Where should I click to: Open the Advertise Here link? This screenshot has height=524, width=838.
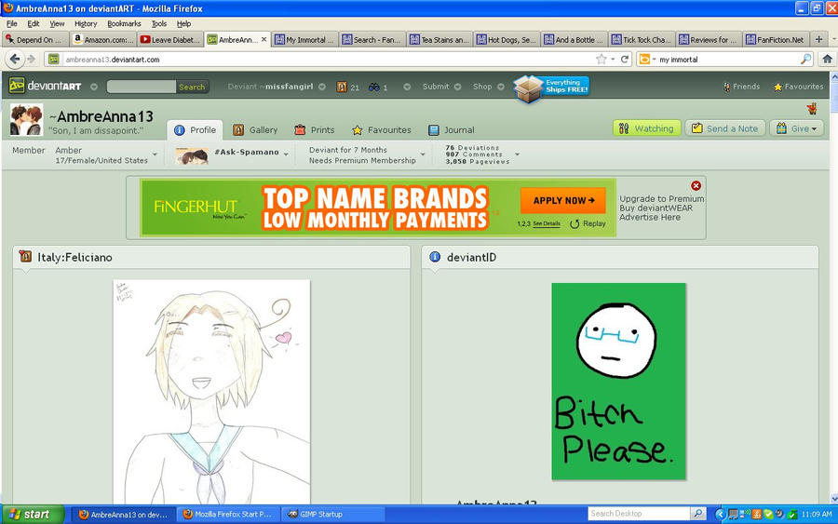click(x=650, y=217)
